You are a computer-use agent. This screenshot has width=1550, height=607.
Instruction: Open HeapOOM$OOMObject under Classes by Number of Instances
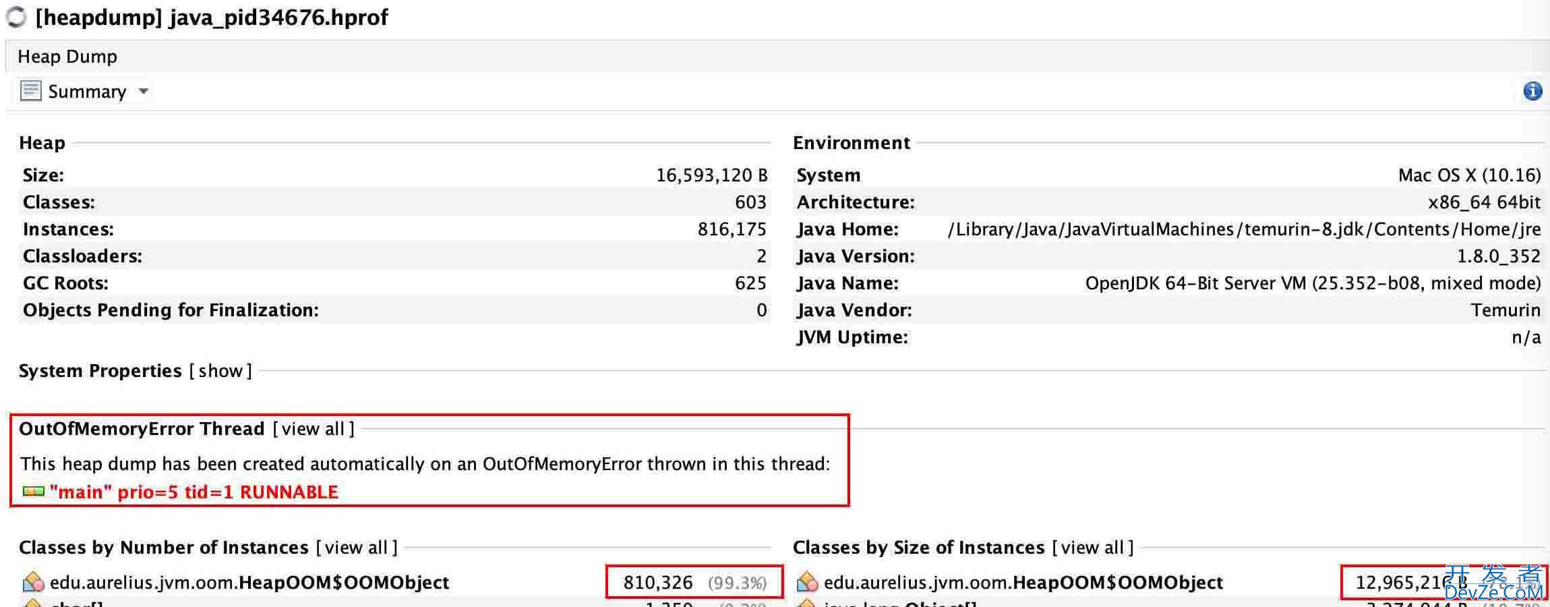[249, 583]
